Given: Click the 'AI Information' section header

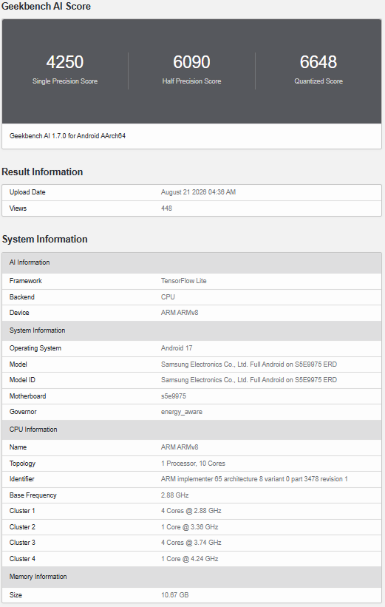Looking at the screenshot, I should tap(191, 262).
